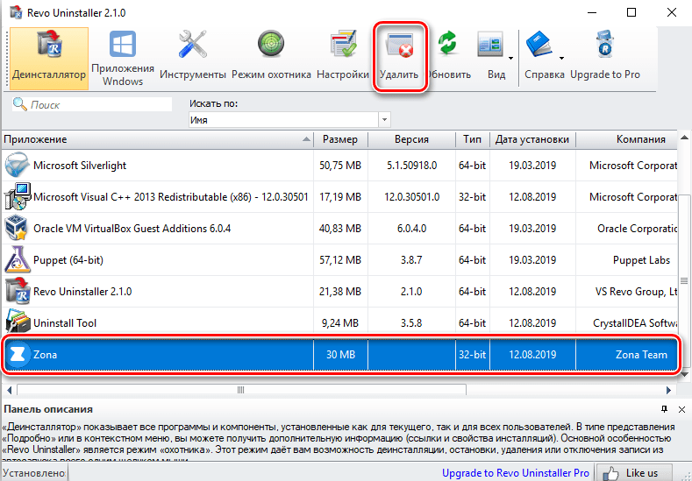
Task: Open Справка book icon
Action: pos(539,44)
